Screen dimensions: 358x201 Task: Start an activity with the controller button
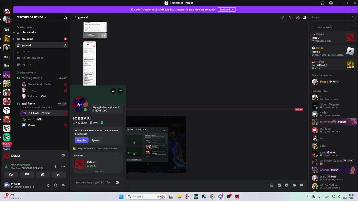[43, 174]
